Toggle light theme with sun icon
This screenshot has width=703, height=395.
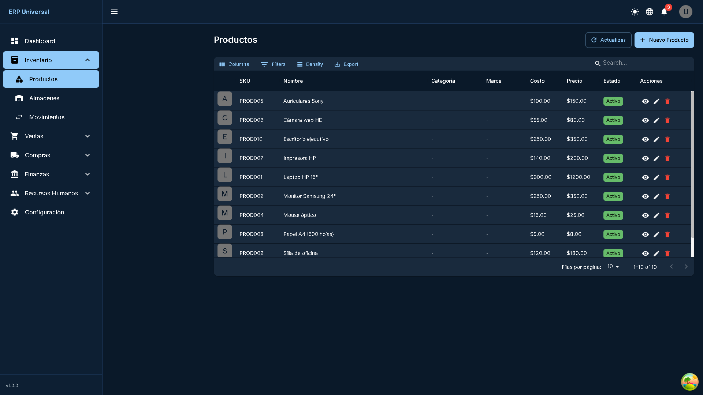pyautogui.click(x=635, y=12)
